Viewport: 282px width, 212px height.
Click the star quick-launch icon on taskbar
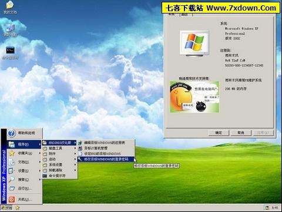[x=18, y=208]
